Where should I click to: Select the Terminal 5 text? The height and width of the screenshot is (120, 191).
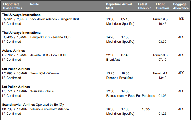160,19
